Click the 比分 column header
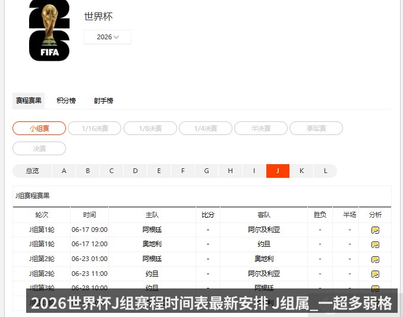Viewport: 403px width, 317px height. click(208, 215)
